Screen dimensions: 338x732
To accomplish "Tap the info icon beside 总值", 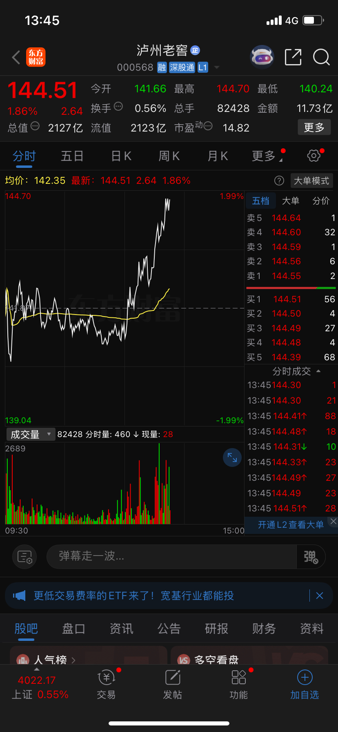I will pos(35,126).
